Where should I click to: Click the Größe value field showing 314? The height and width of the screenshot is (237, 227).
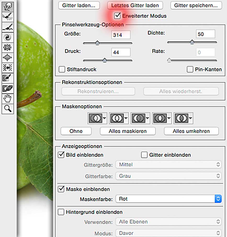[121, 35]
